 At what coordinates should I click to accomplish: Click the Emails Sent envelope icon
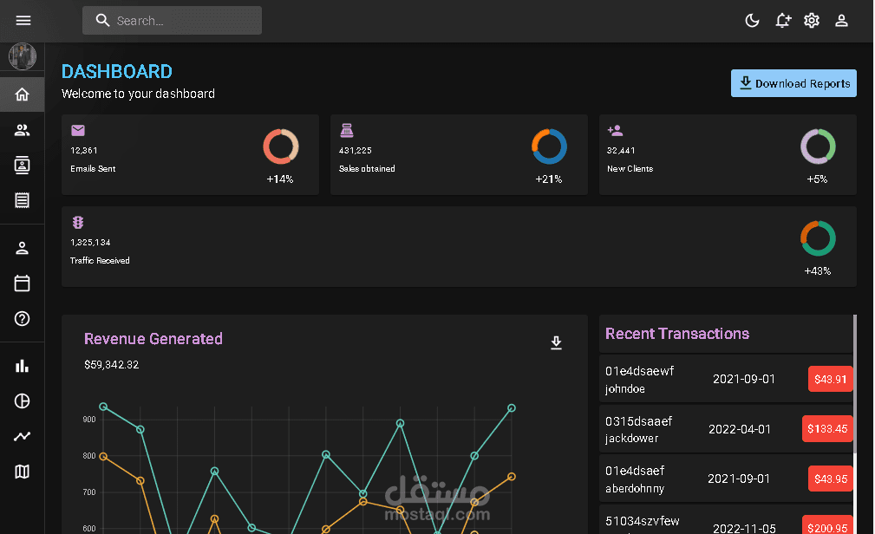[x=78, y=131]
